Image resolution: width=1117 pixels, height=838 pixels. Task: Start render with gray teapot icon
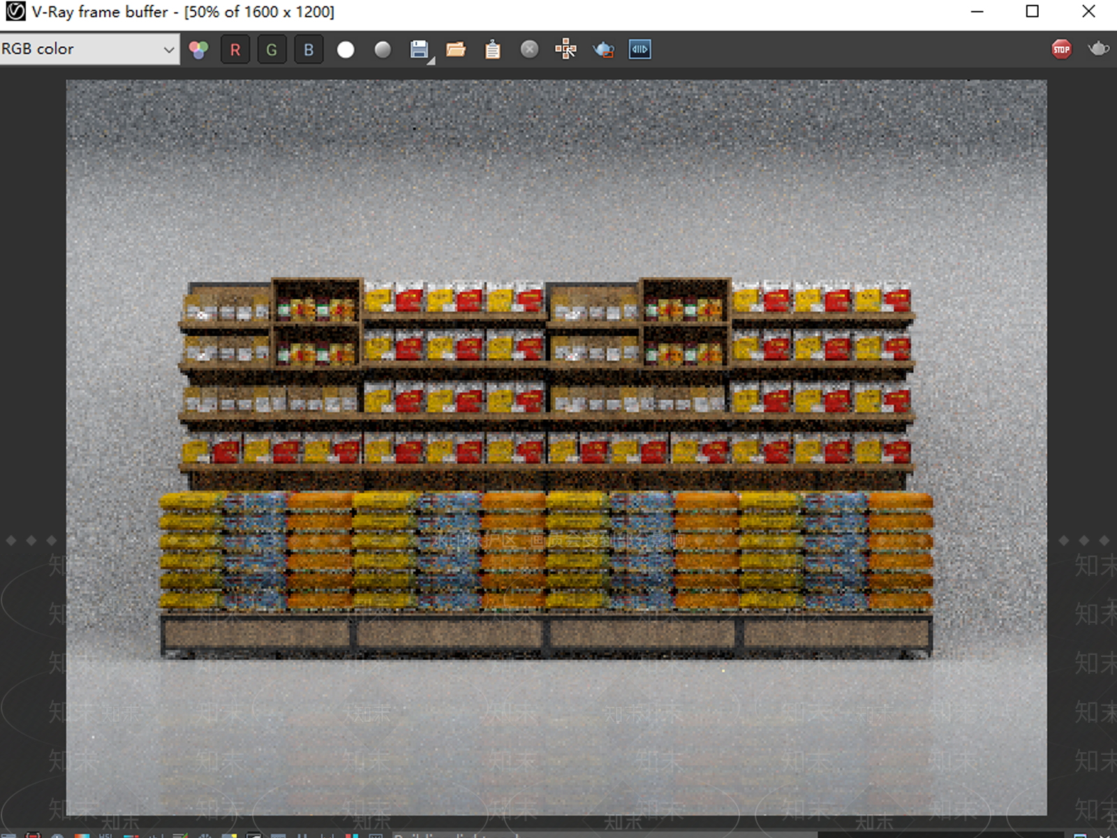1099,48
